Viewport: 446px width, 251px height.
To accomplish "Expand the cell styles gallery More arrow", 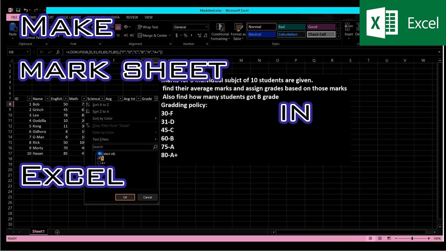I will click(x=338, y=36).
